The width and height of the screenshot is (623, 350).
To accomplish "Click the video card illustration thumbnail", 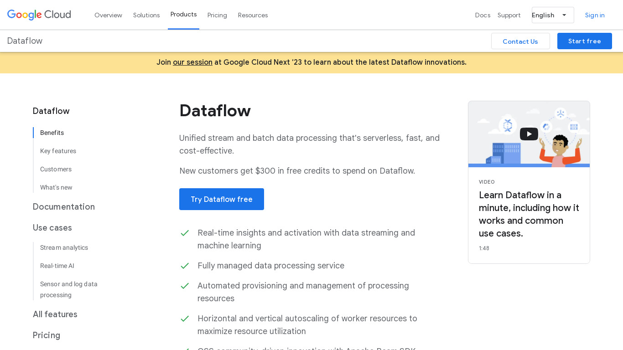I will [x=529, y=134].
